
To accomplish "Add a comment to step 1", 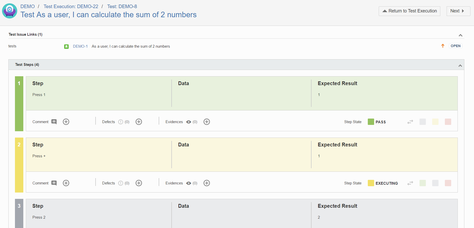I will (66, 122).
